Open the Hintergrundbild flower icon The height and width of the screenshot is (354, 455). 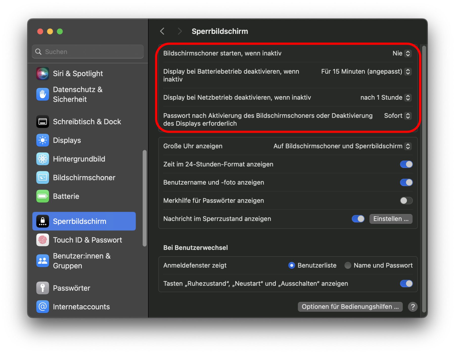pyautogui.click(x=42, y=159)
